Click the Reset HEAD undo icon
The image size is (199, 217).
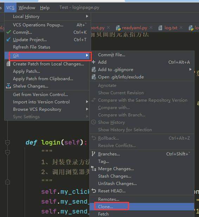click(x=94, y=191)
